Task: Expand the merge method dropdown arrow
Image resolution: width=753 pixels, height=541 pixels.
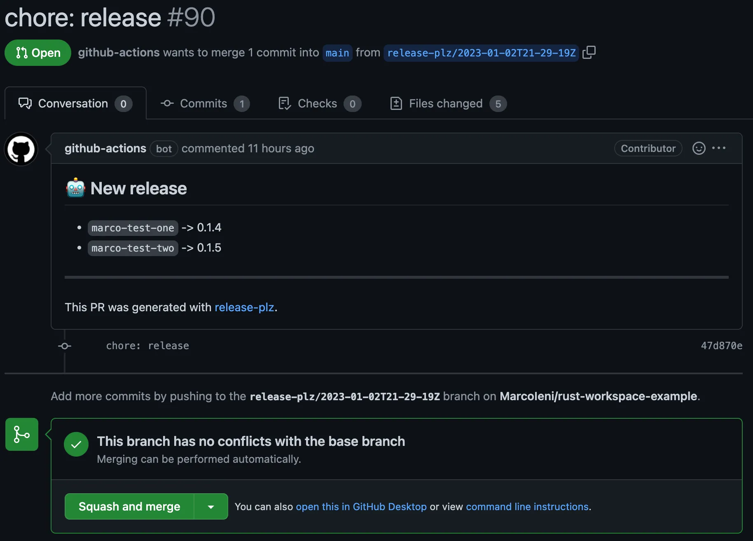Action: pos(211,506)
